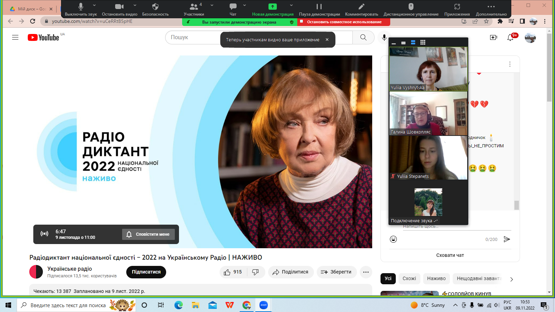Open Zoom chat from the toolbar

pyautogui.click(x=233, y=7)
